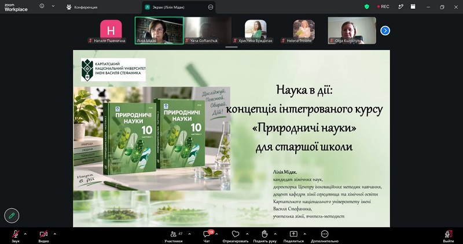The image size is (463, 244).
Task: Turn on camera with the Видео button
Action: click(x=44, y=236)
